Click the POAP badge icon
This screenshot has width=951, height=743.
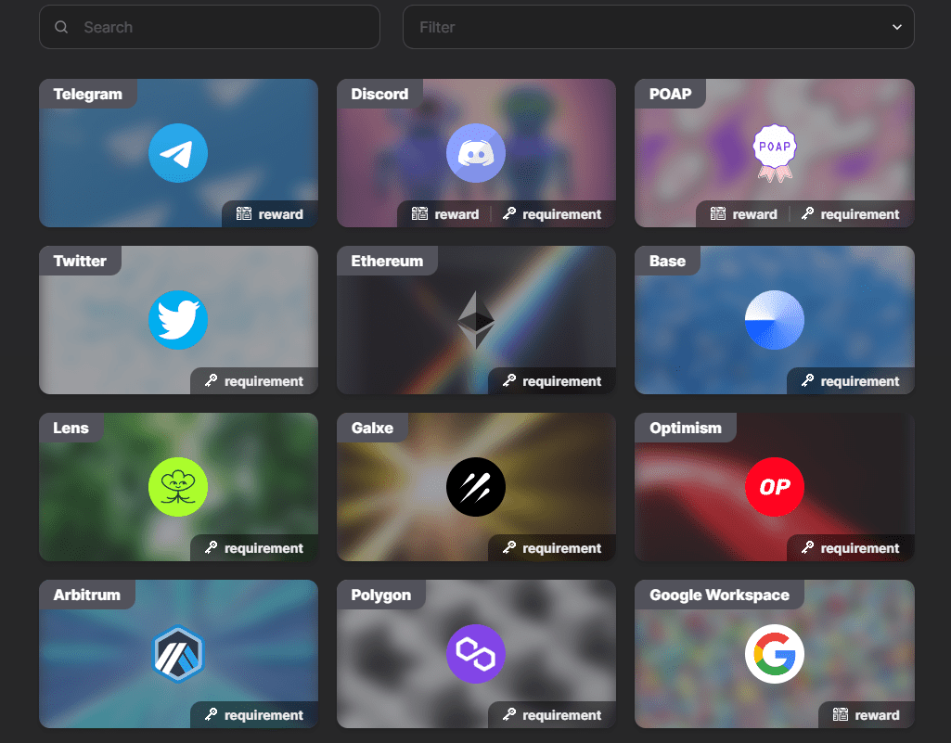tap(775, 153)
